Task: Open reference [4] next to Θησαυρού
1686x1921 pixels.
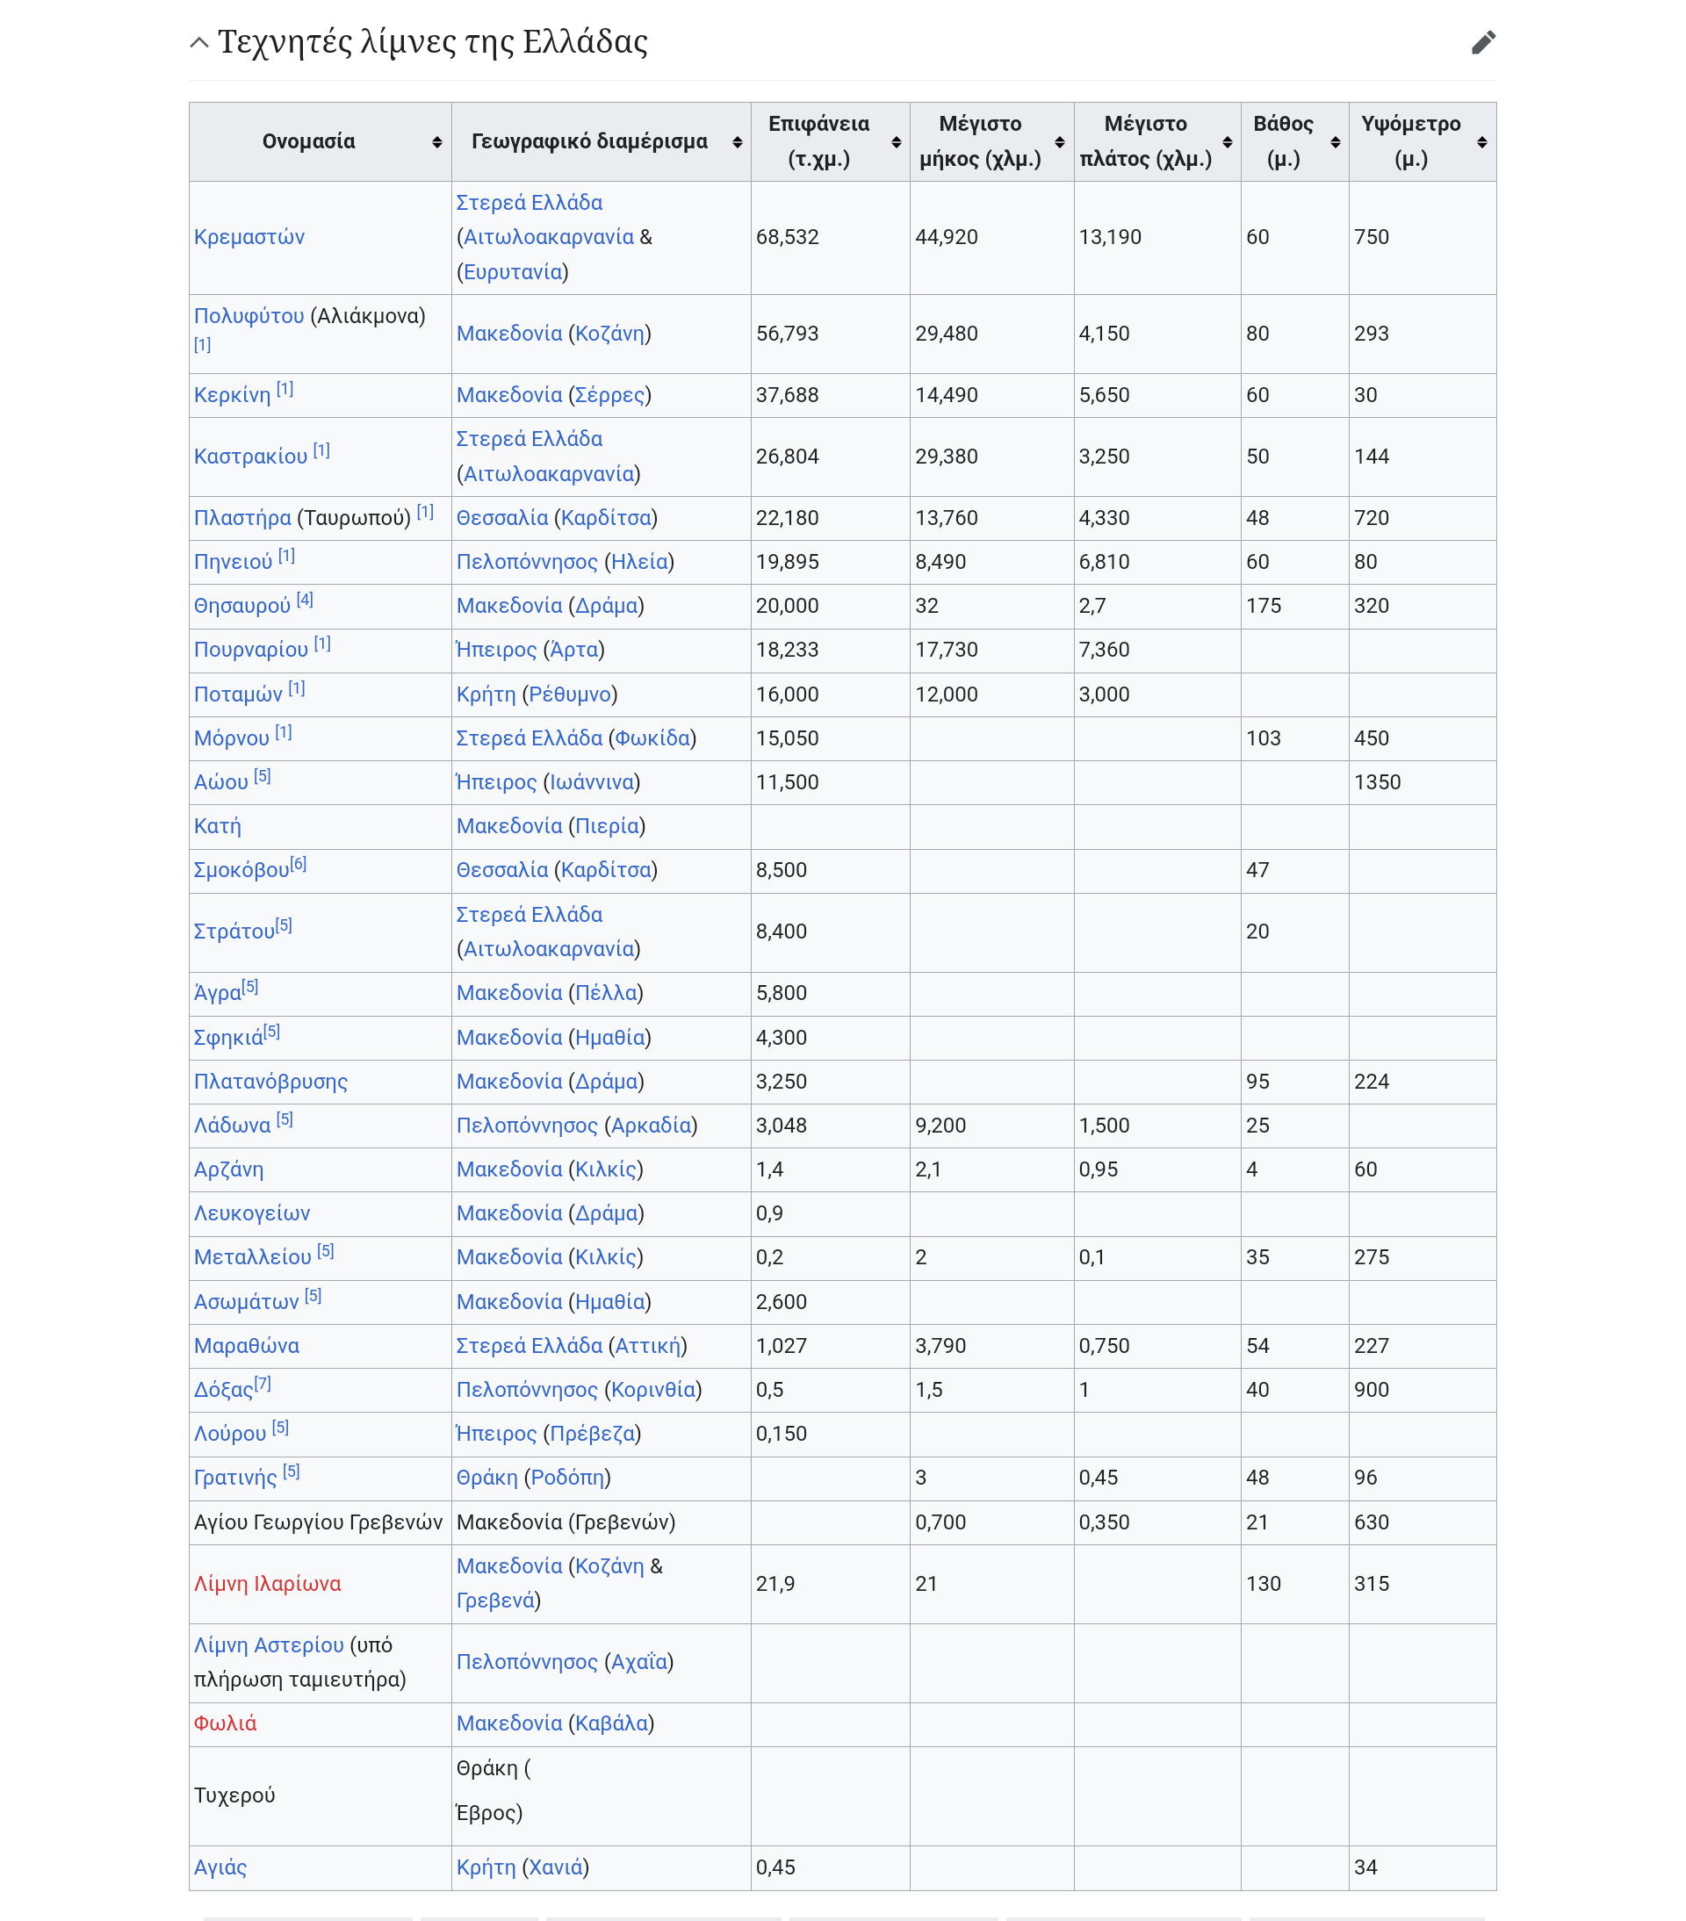Action: coord(305,600)
